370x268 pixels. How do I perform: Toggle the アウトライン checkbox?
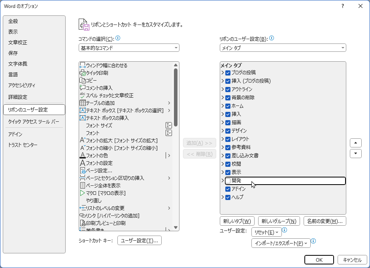click(228, 89)
